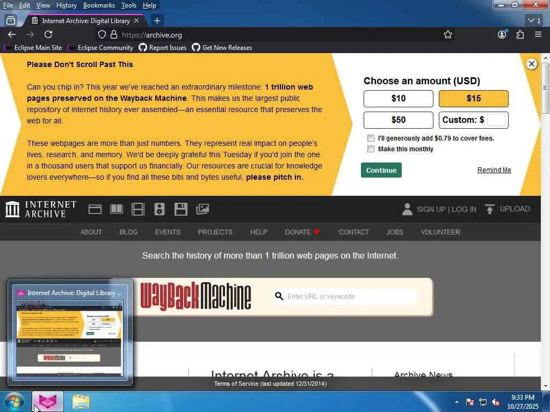Click the padlock site info icon

pos(114,35)
